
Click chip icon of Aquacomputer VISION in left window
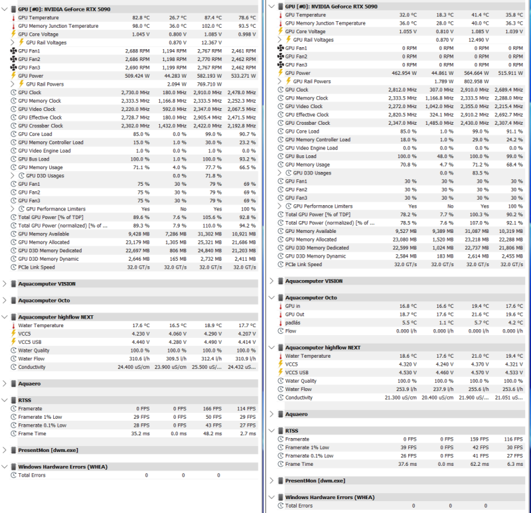pyautogui.click(x=13, y=284)
